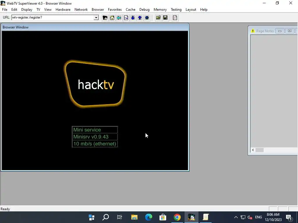Open Microsoft Store from the taskbar
The height and width of the screenshot is (223, 298).
163,217
